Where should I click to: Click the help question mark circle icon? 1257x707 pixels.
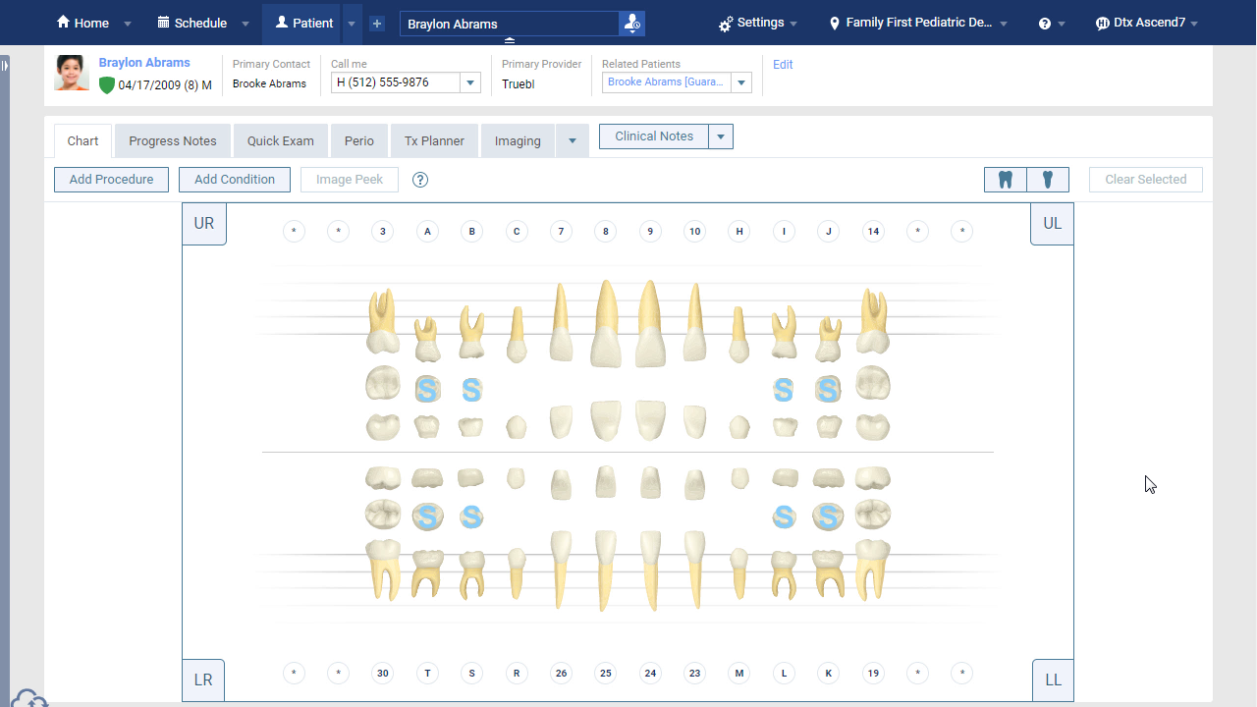[420, 180]
